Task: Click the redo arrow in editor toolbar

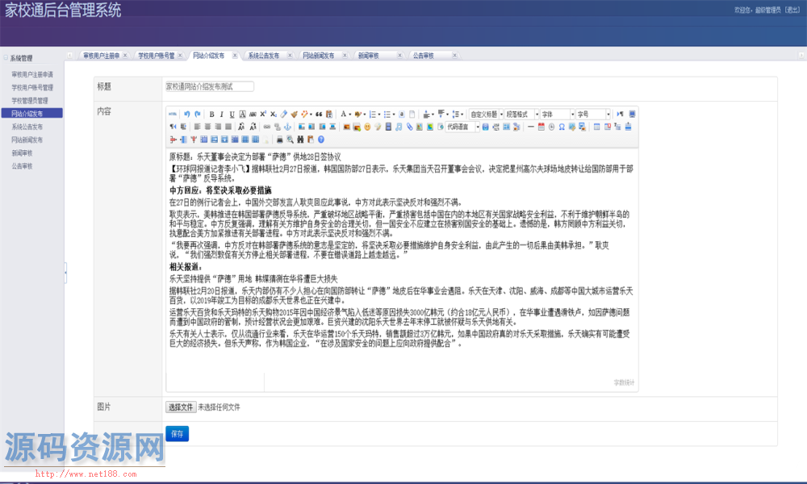Action: [x=198, y=114]
